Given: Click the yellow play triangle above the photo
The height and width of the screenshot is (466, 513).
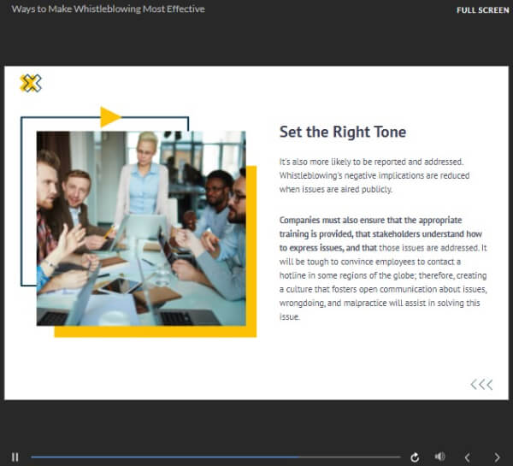Looking at the screenshot, I should [x=109, y=117].
